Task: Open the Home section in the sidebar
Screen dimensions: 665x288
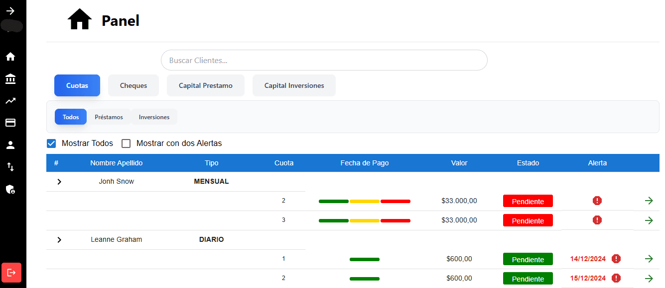Action: coord(10,57)
